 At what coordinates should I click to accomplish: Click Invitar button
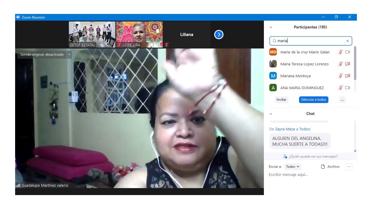click(x=281, y=100)
